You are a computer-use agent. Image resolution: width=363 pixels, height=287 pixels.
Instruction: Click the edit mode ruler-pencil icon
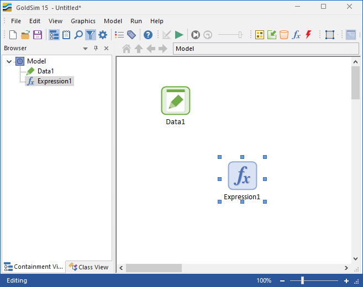(x=167, y=35)
